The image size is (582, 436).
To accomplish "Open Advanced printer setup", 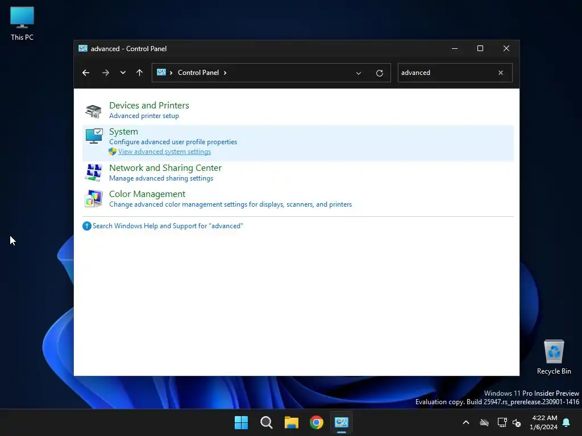I will coord(144,116).
